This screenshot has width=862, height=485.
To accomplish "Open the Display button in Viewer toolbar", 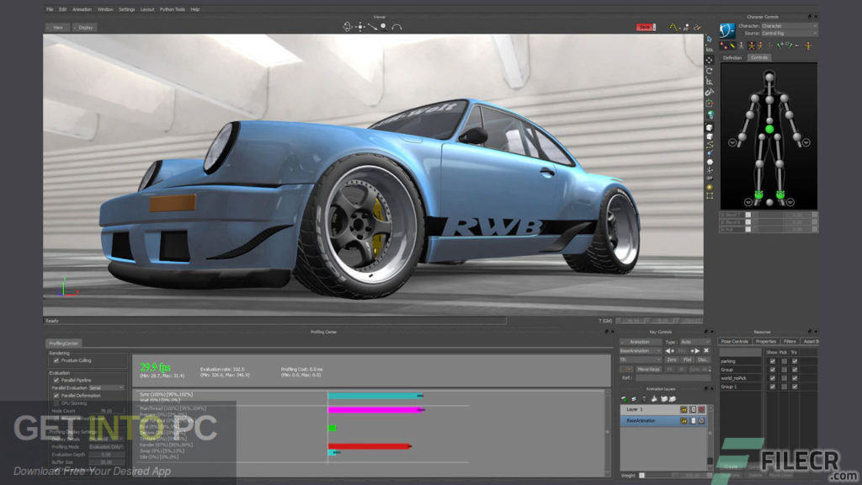I will tap(84, 28).
